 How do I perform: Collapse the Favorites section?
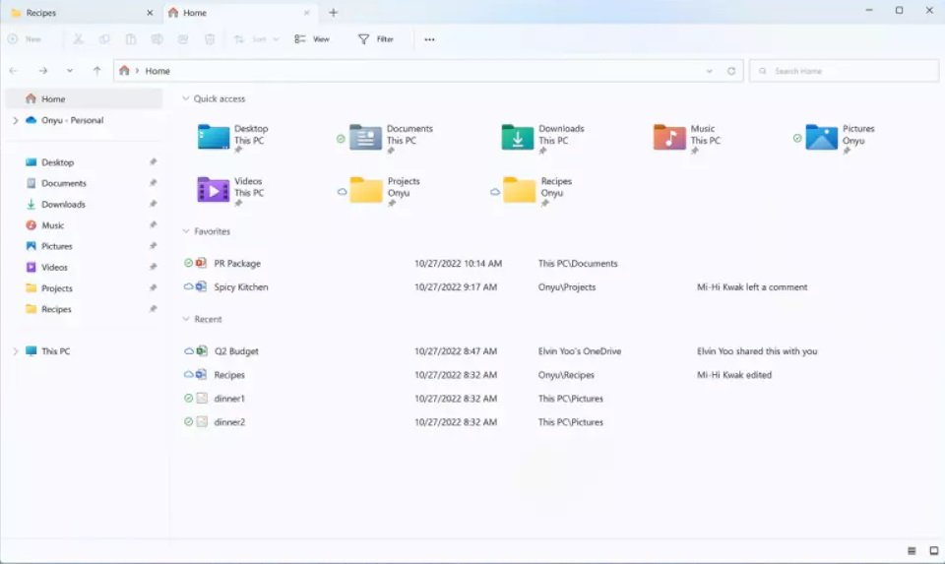(186, 230)
